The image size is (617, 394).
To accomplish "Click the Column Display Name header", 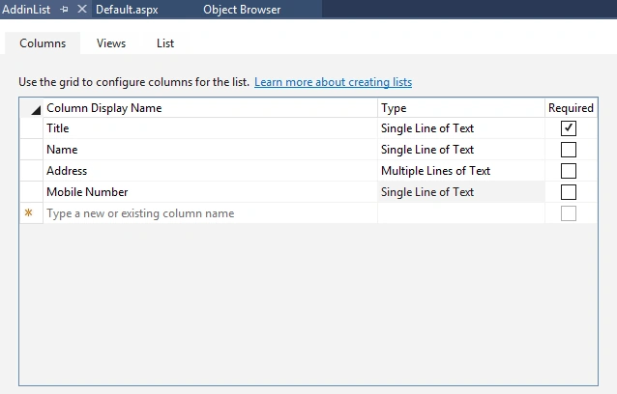I will [x=210, y=107].
